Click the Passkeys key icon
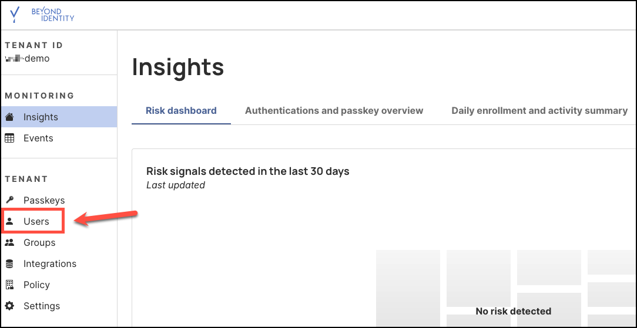 click(x=9, y=200)
